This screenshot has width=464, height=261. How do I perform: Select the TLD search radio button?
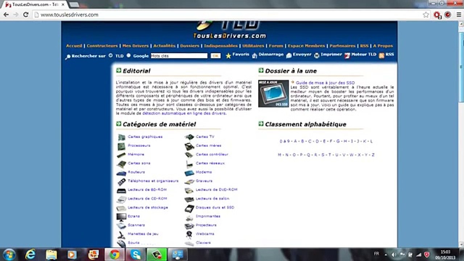pyautogui.click(x=111, y=55)
